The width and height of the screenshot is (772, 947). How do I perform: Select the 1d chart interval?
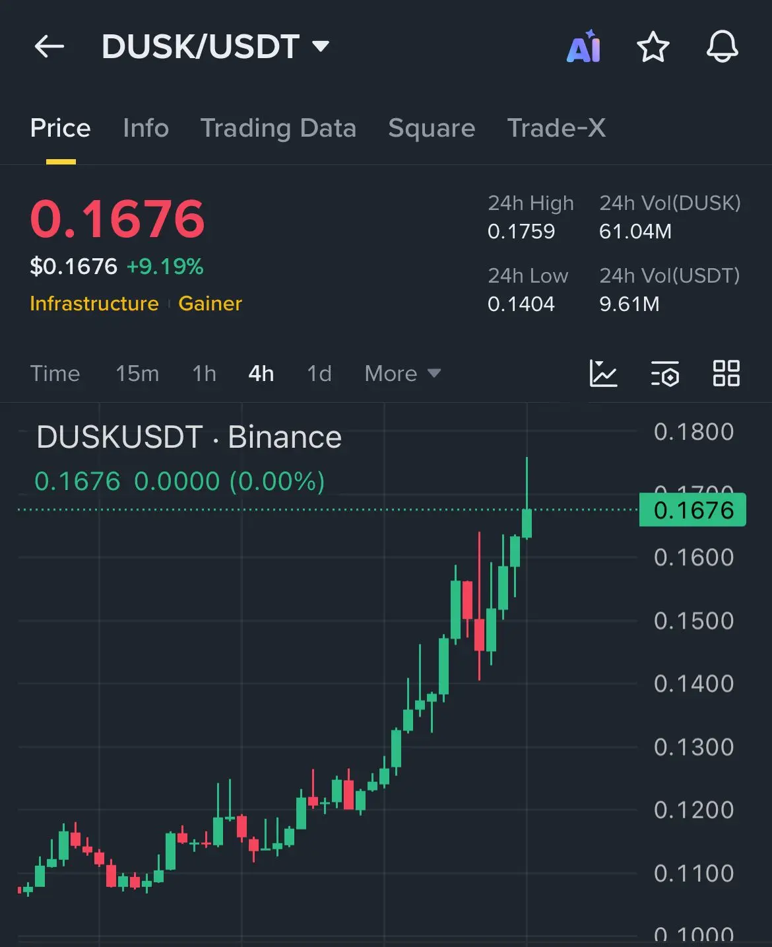coord(319,374)
